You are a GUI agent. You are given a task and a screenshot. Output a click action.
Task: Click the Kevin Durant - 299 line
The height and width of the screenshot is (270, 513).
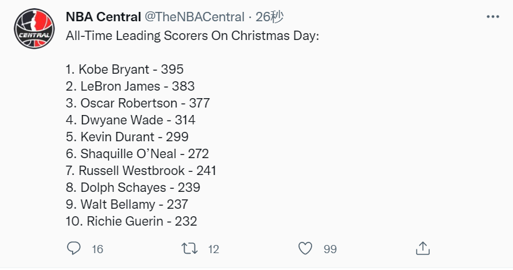[x=127, y=137]
